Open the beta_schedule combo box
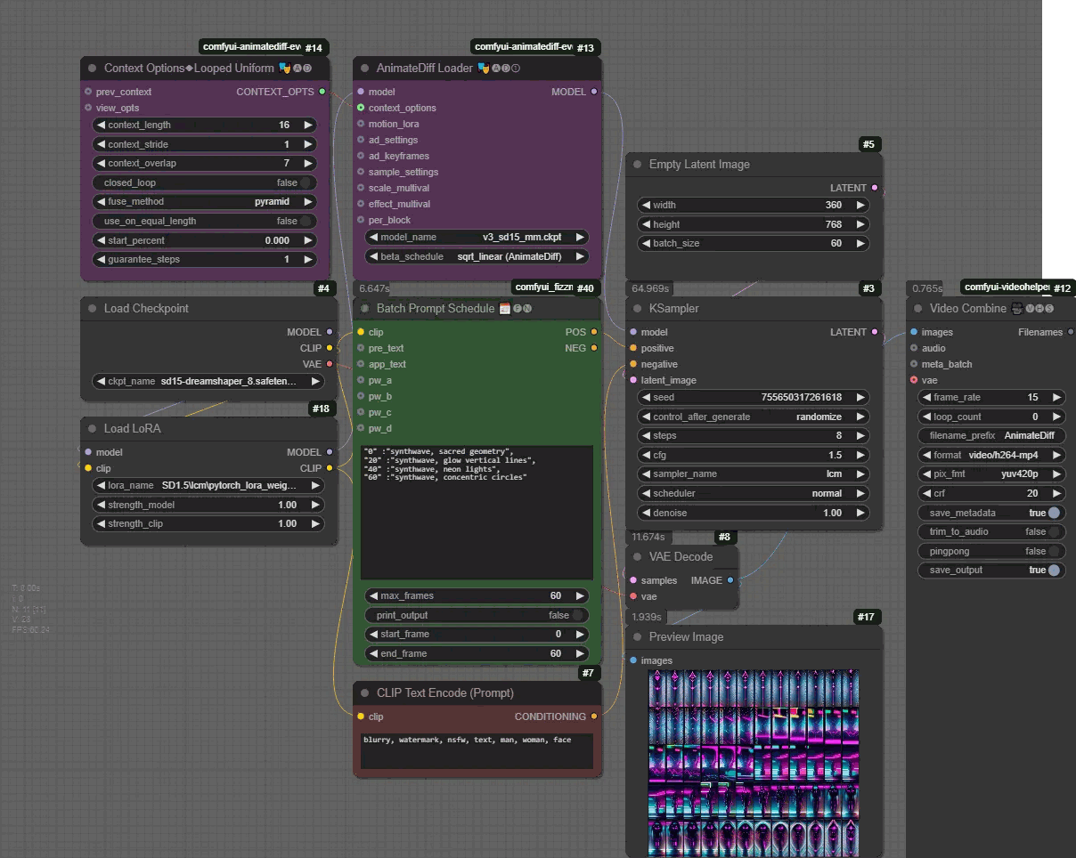Viewport: 1076px width, 858px height. coord(477,256)
